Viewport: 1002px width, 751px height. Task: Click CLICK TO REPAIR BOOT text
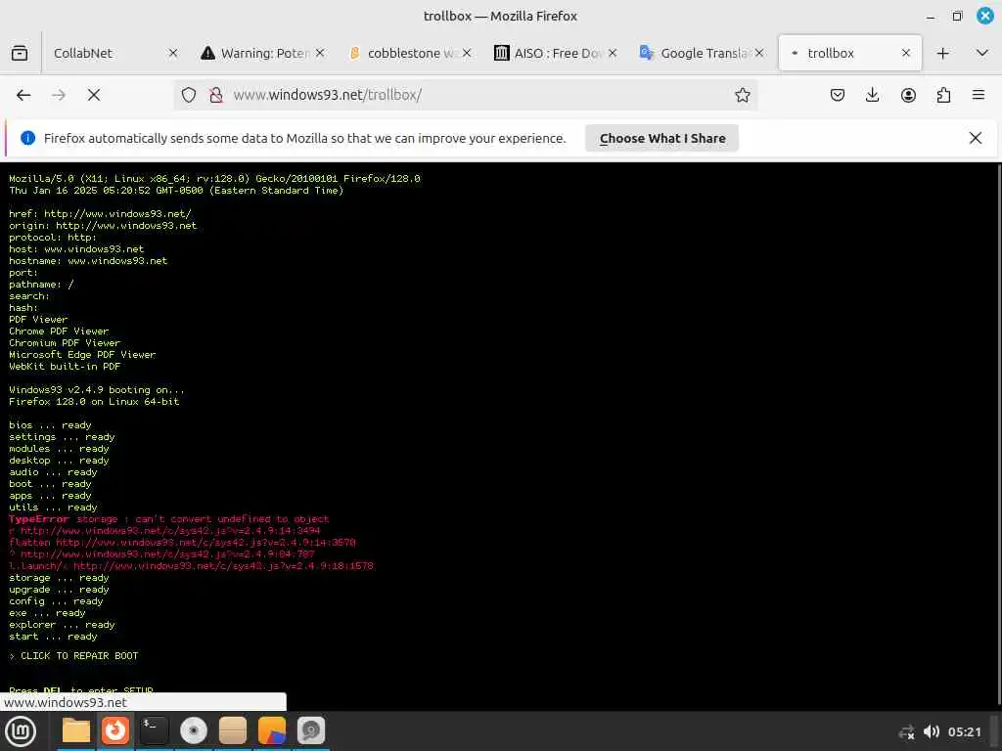tap(79, 656)
